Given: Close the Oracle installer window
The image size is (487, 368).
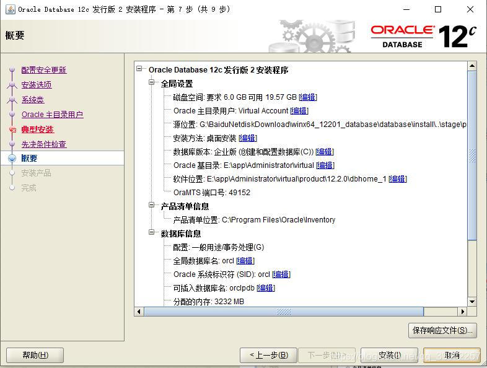Looking at the screenshot, I should (470, 9).
